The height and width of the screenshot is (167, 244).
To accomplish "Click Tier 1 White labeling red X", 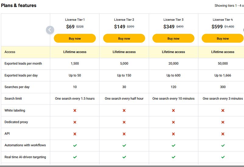I will pos(75,110).
